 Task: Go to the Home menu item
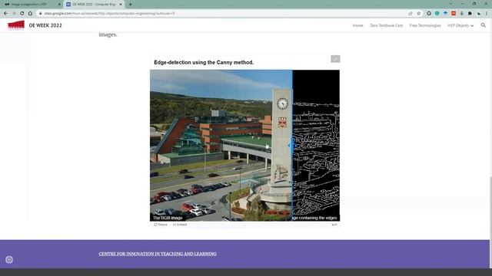point(357,25)
